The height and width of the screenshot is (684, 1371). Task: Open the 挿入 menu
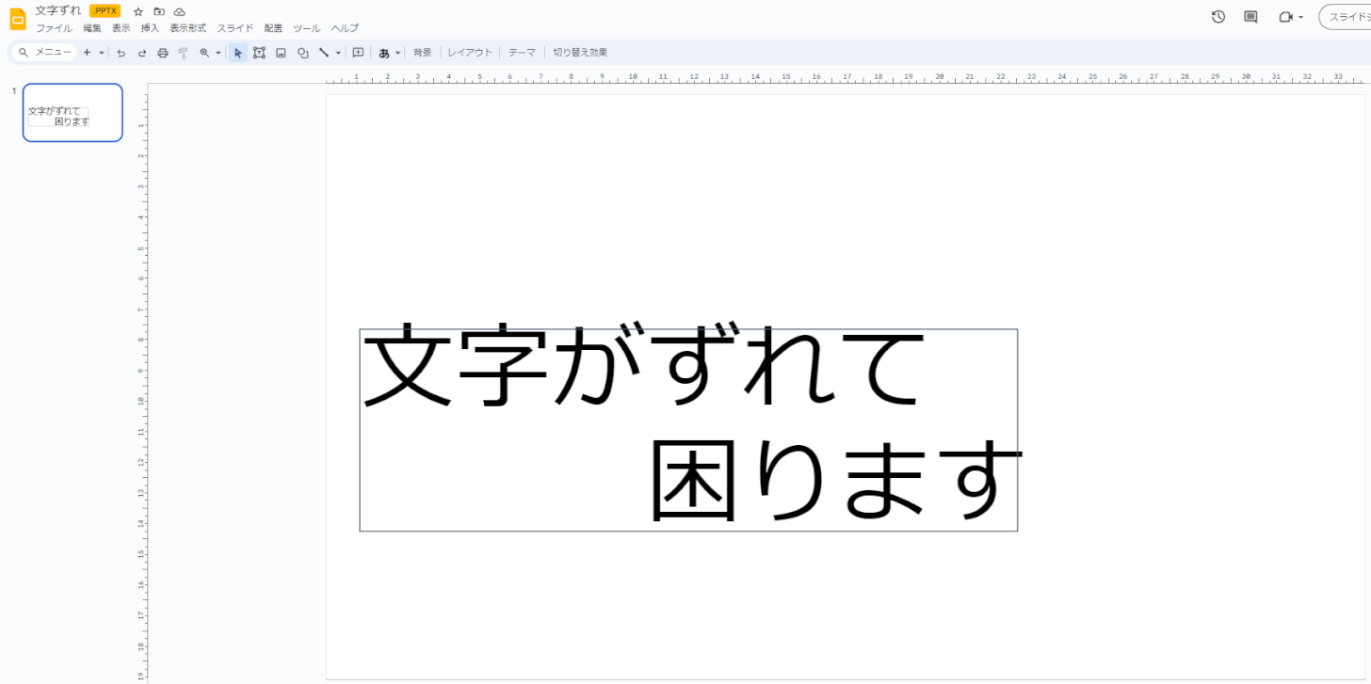point(150,28)
